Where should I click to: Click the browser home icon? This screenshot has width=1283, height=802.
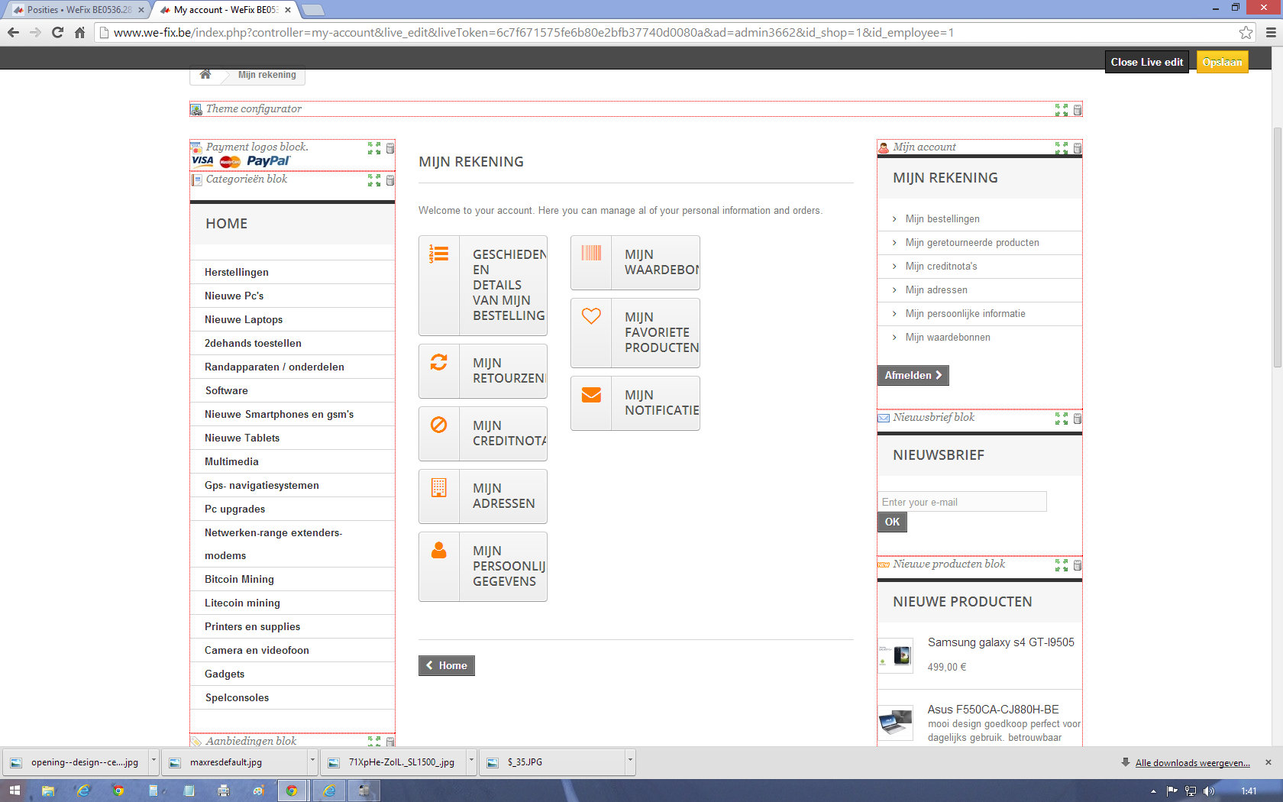(79, 32)
